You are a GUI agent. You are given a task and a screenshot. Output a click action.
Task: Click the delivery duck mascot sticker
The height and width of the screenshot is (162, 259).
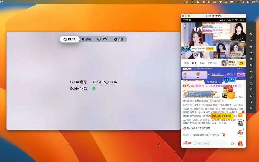coord(229,92)
